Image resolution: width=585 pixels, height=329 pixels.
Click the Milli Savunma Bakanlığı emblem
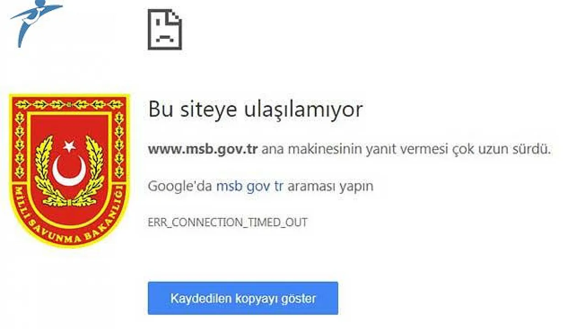pos(69,170)
